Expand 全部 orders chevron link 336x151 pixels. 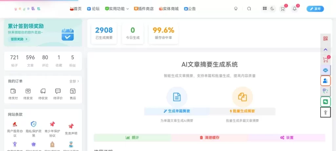[x=74, y=81]
